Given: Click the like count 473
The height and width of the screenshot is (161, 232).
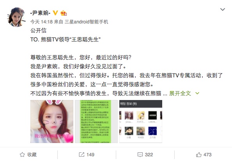Looking at the screenshot, I should [207, 155].
